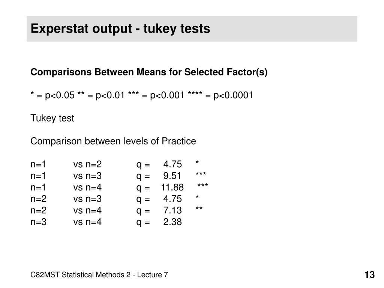
Task: Click the single asterisk beside the first 4.75
Action: coord(197,162)
